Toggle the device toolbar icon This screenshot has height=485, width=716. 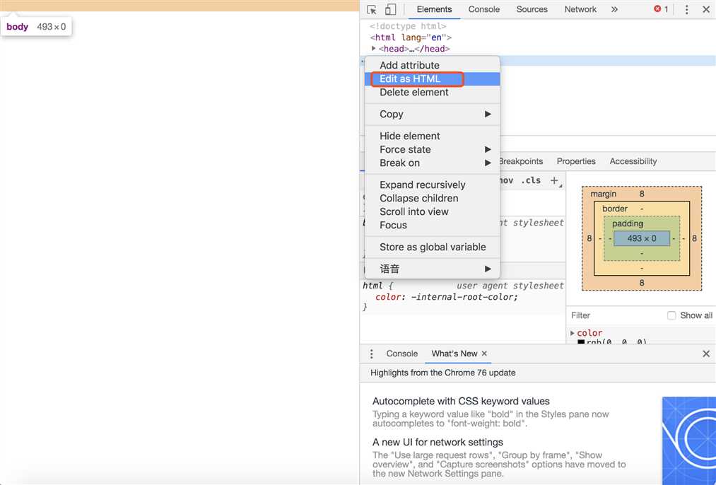(390, 10)
